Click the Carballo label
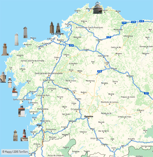This screenshot has height=157, width=153. pyautogui.click(x=40, y=47)
